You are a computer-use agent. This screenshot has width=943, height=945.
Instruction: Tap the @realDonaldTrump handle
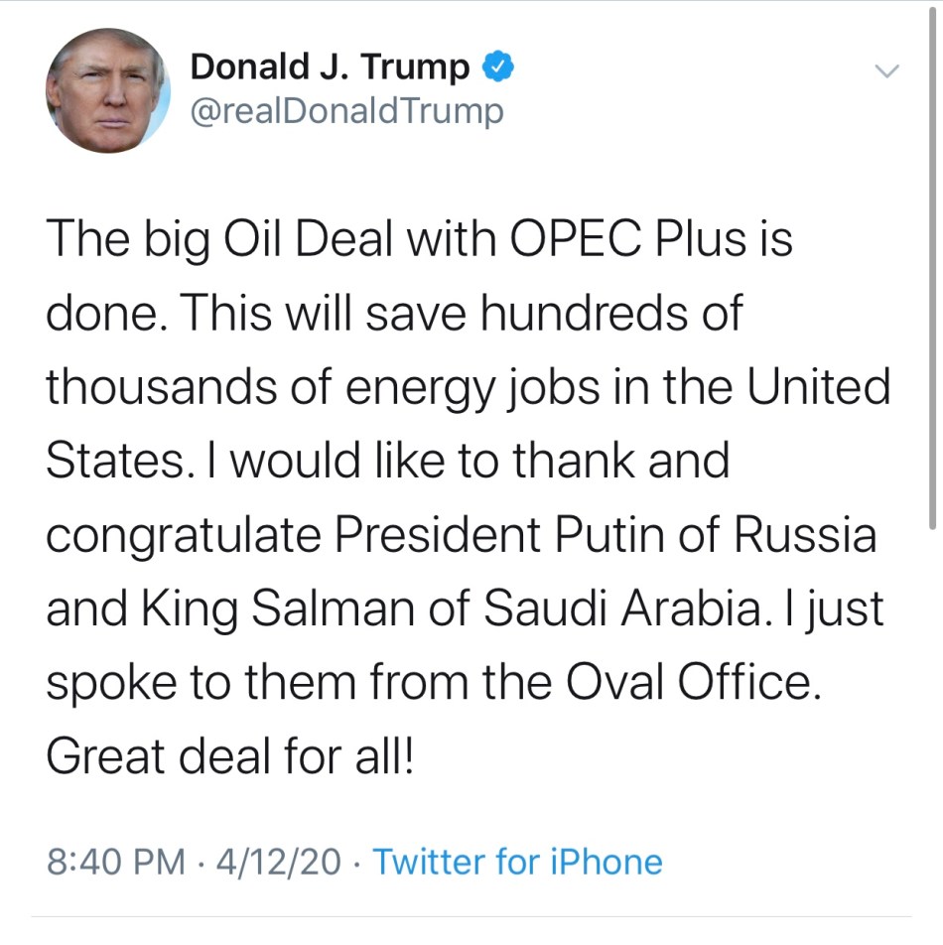[346, 111]
